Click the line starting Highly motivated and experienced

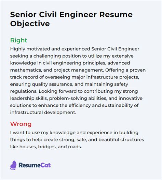[x=75, y=49]
